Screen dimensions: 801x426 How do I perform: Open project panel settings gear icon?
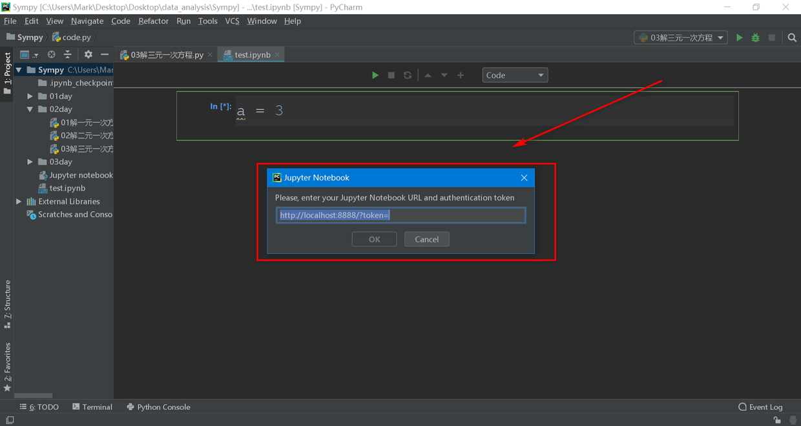[88, 55]
